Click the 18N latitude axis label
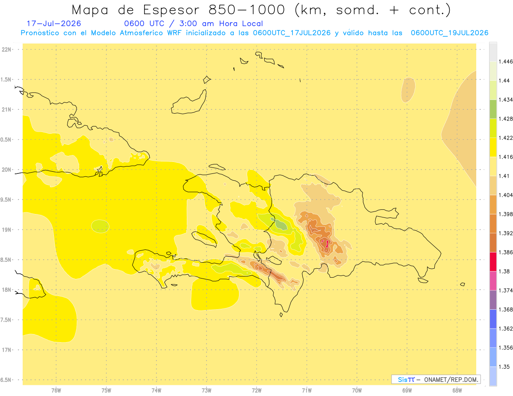 click(7, 290)
